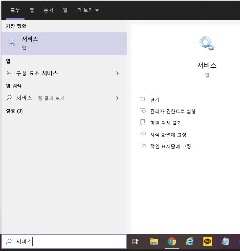The height and width of the screenshot is (251, 240).
Task: Expand the 설정 (3) section
Action: click(14, 111)
